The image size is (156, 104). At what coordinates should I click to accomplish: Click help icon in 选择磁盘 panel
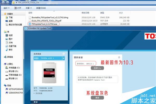[x=64, y=54]
